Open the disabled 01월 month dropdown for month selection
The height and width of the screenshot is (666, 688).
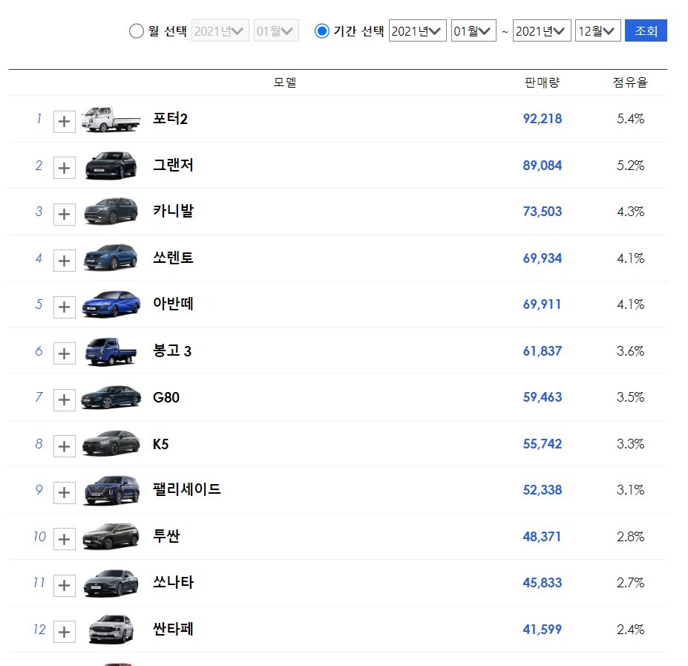276,30
